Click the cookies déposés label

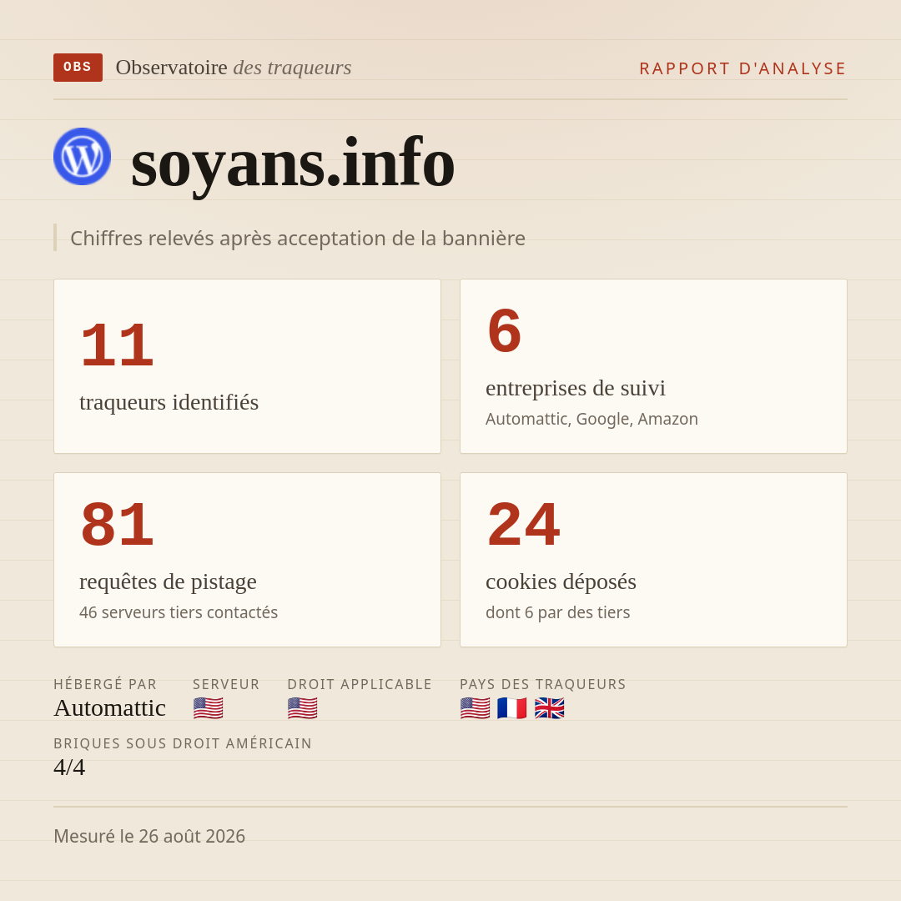[561, 581]
